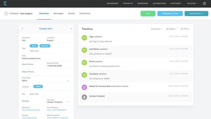Switch to the Commerce tab
The width and height of the screenshot is (211, 119).
coord(85,13)
